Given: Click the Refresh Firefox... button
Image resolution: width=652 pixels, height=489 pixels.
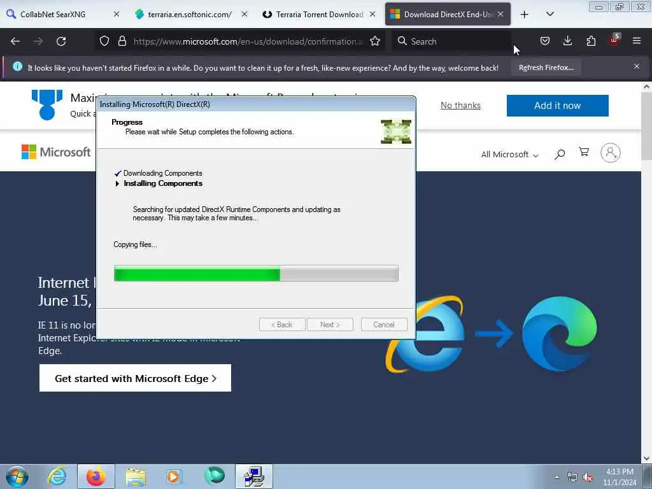Looking at the screenshot, I should (x=546, y=67).
